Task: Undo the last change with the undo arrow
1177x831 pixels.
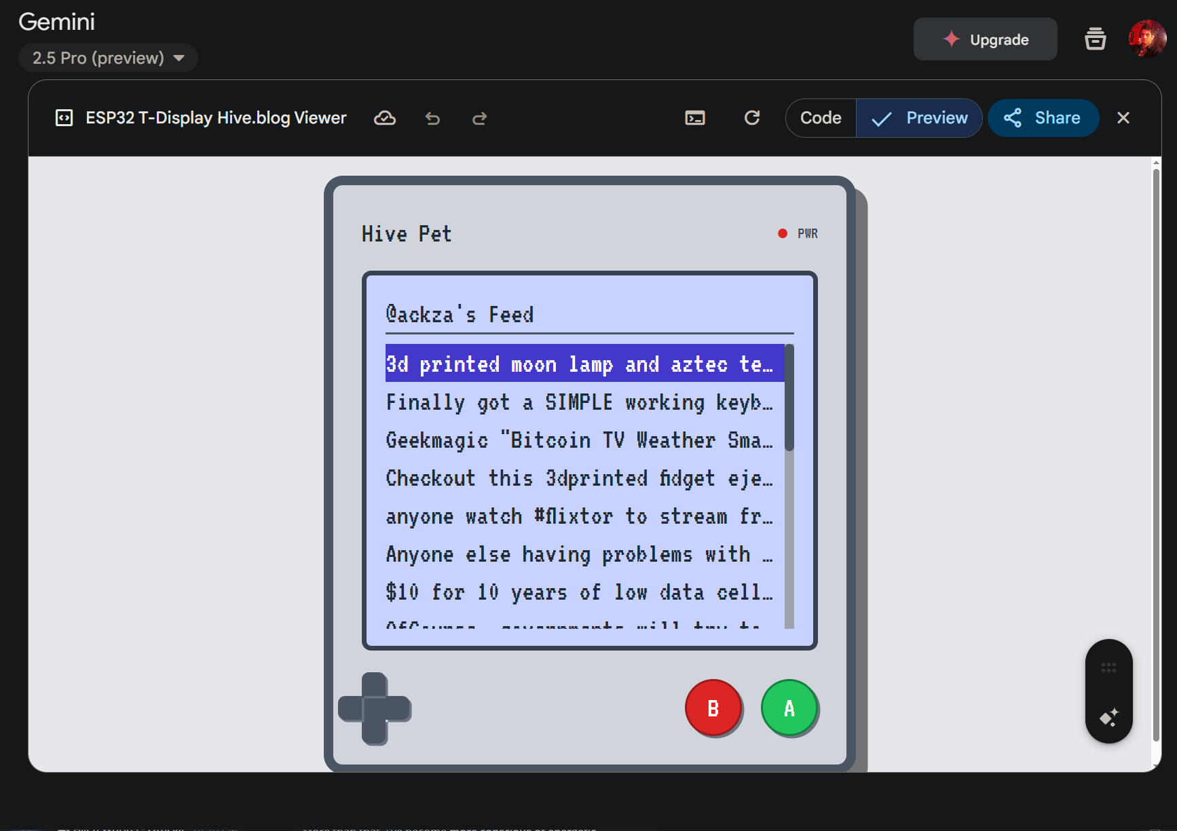Action: (x=432, y=119)
